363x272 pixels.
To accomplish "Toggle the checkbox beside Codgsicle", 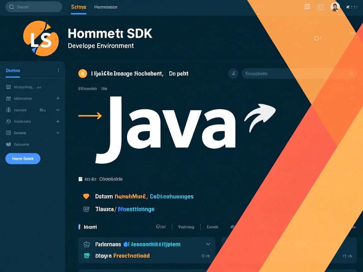I will pos(81,179).
